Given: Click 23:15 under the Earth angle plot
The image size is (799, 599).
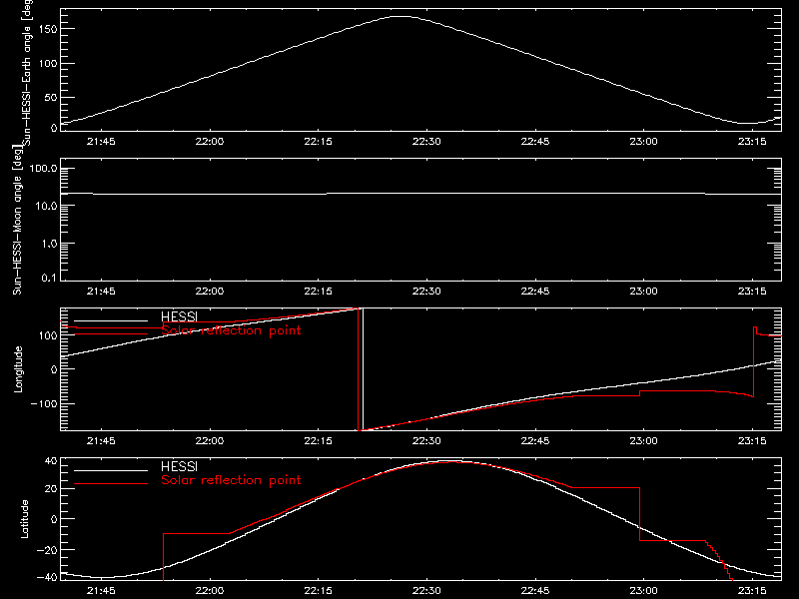Looking at the screenshot, I should pos(752,141).
